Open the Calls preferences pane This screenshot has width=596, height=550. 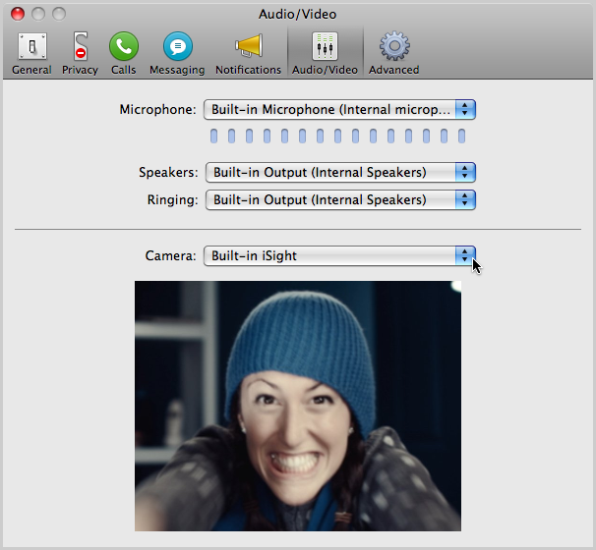[124, 53]
